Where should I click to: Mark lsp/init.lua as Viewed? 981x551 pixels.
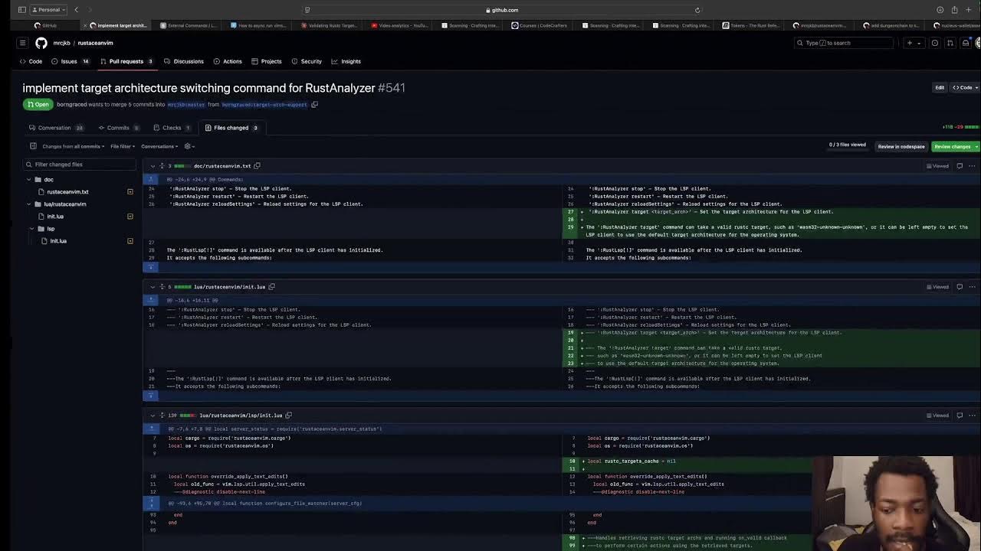pyautogui.click(x=937, y=415)
